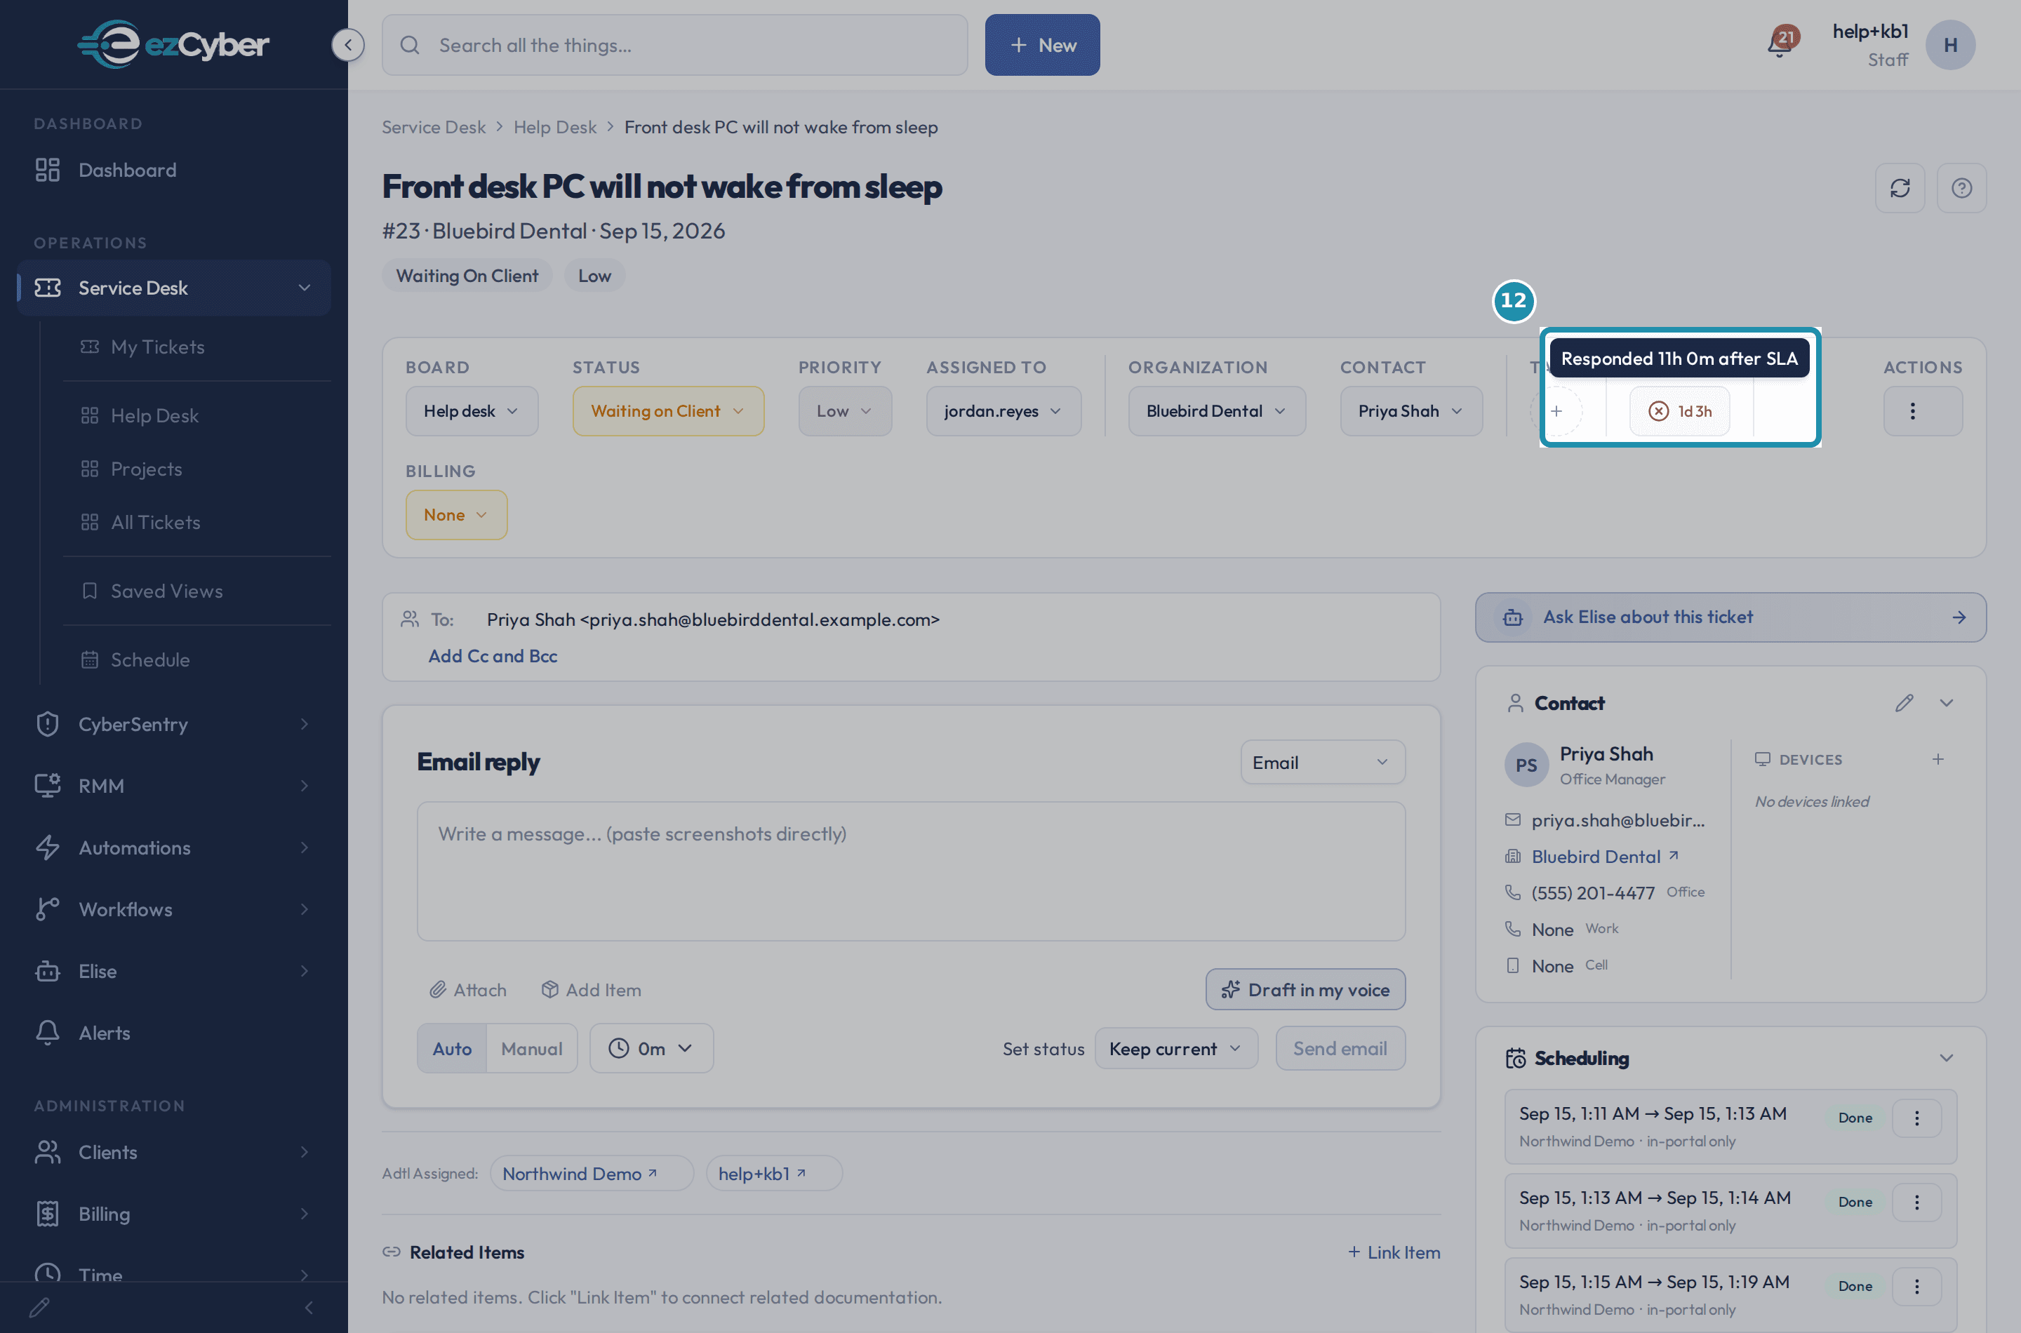Image resolution: width=2021 pixels, height=1333 pixels.
Task: Click Add Cc and Bcc
Action: (493, 656)
